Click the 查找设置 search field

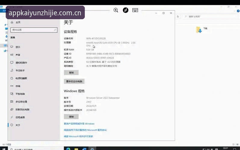click(x=34, y=30)
